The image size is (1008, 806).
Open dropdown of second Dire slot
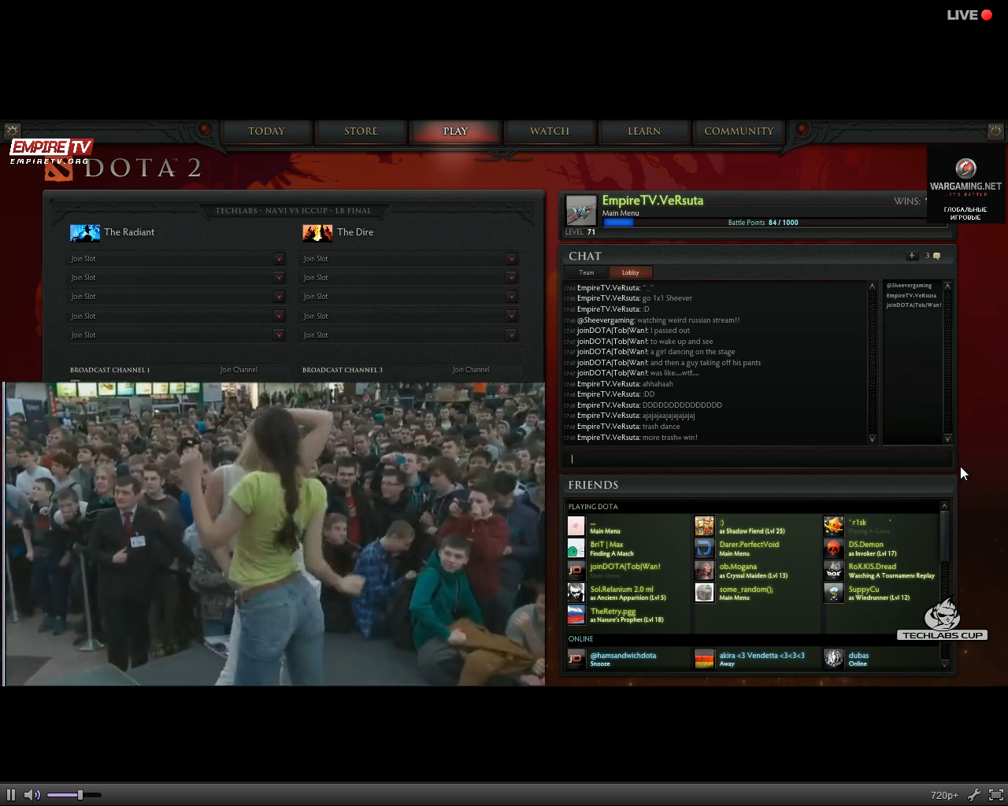[511, 278]
